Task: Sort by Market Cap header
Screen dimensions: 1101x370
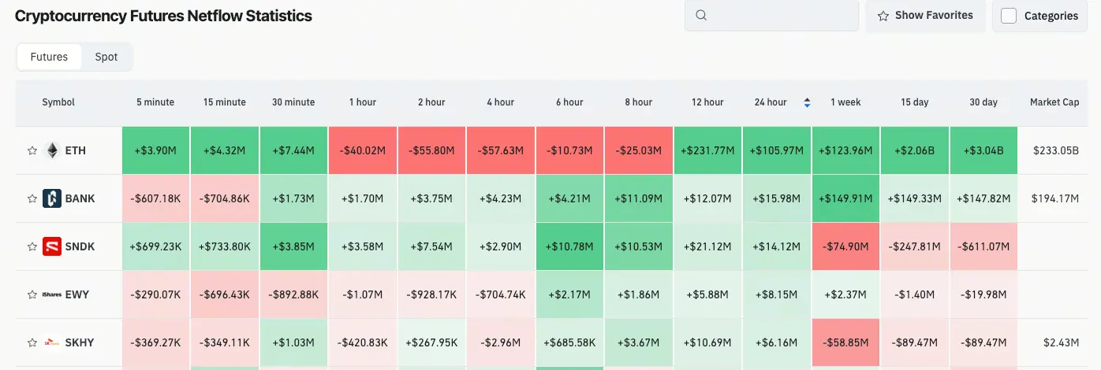Action: [x=1054, y=102]
